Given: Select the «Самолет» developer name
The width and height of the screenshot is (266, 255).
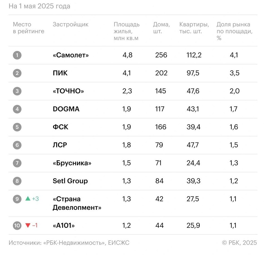Looking at the screenshot, I should pos(71,55).
